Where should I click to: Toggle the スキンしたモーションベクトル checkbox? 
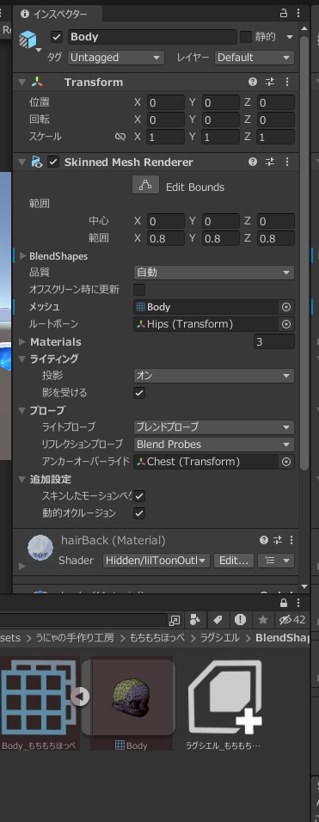[x=139, y=496]
